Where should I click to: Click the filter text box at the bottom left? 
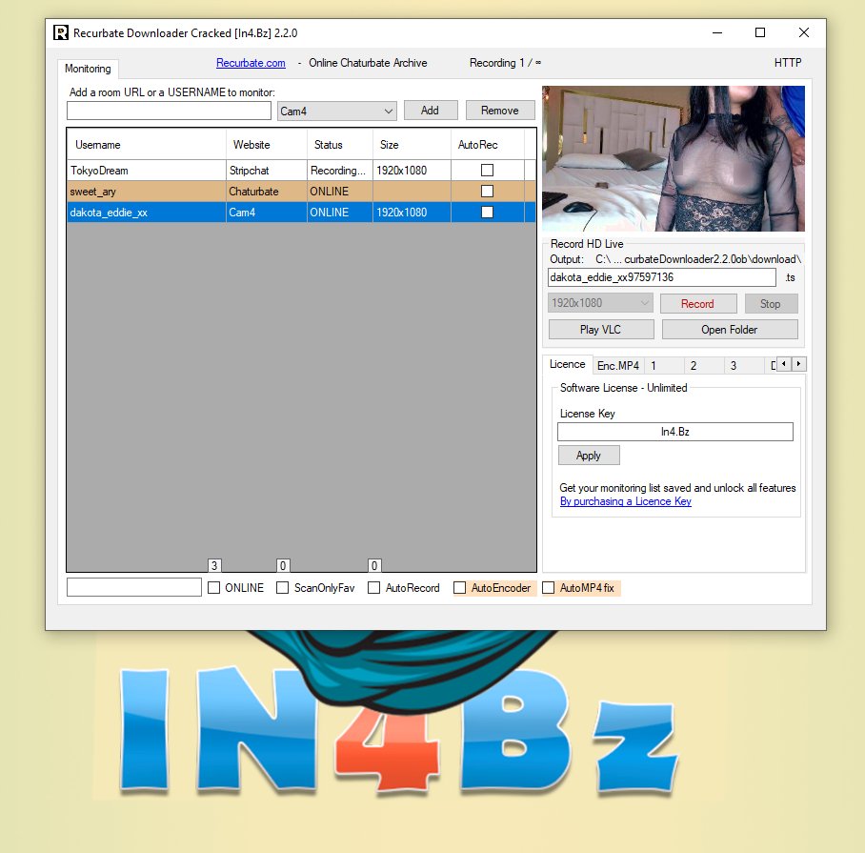pos(134,587)
